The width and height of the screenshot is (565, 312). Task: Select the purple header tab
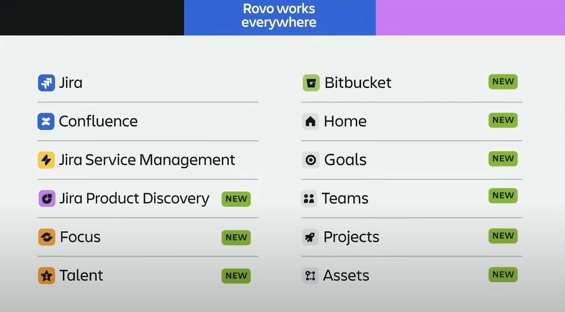(x=470, y=18)
